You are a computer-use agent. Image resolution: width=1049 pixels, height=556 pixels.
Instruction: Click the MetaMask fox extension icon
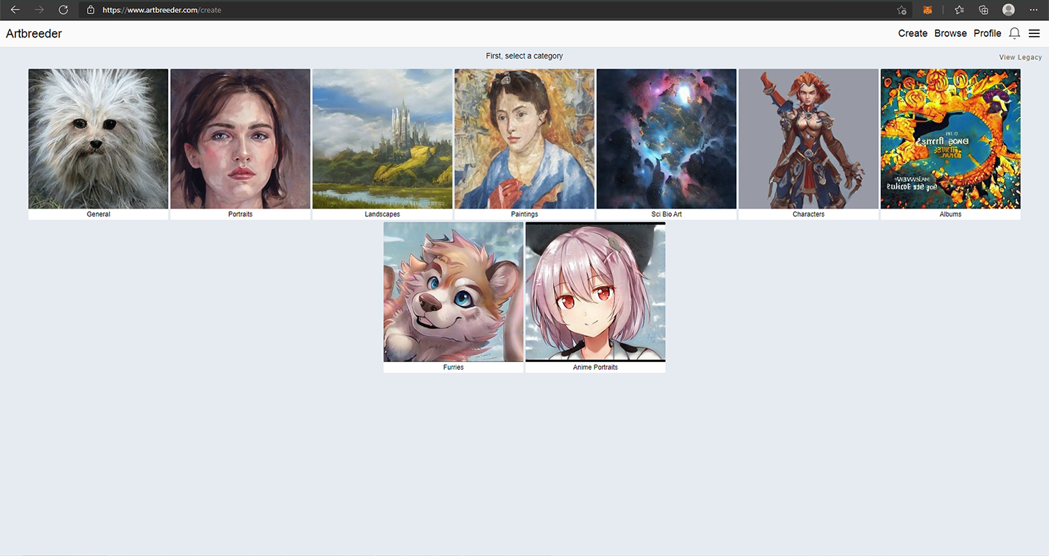click(x=927, y=10)
